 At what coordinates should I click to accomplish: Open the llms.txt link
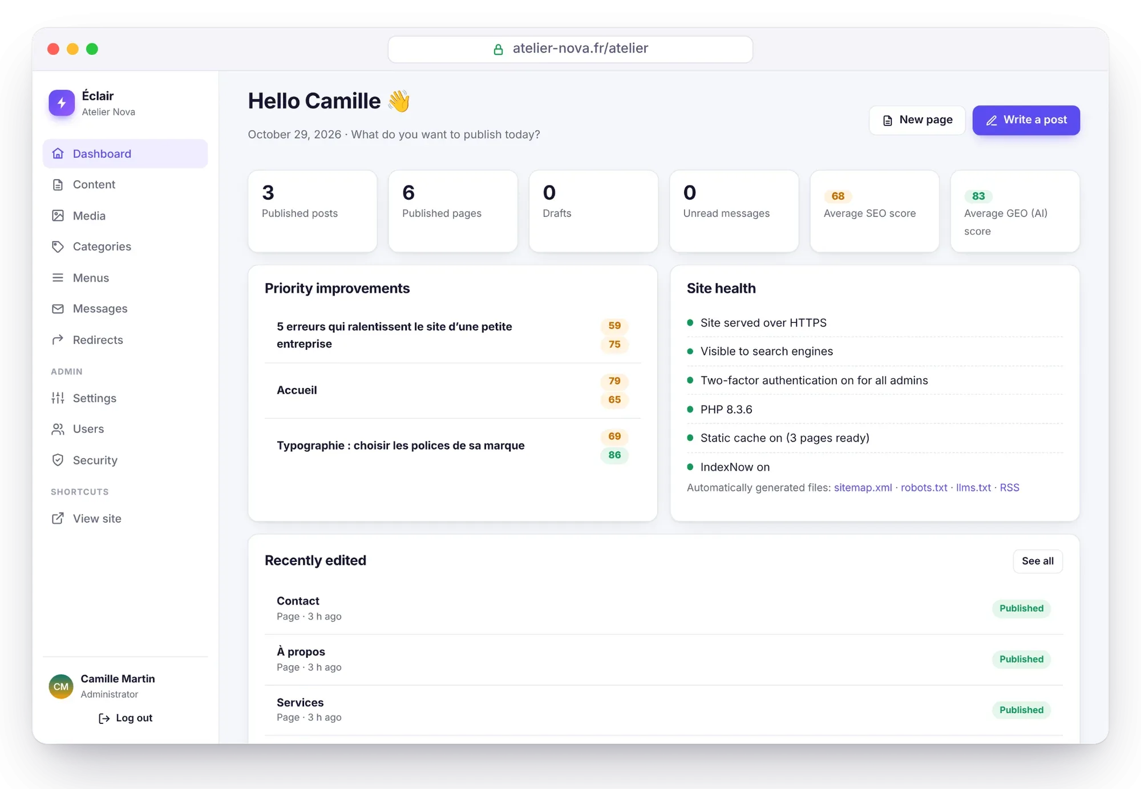tap(973, 488)
